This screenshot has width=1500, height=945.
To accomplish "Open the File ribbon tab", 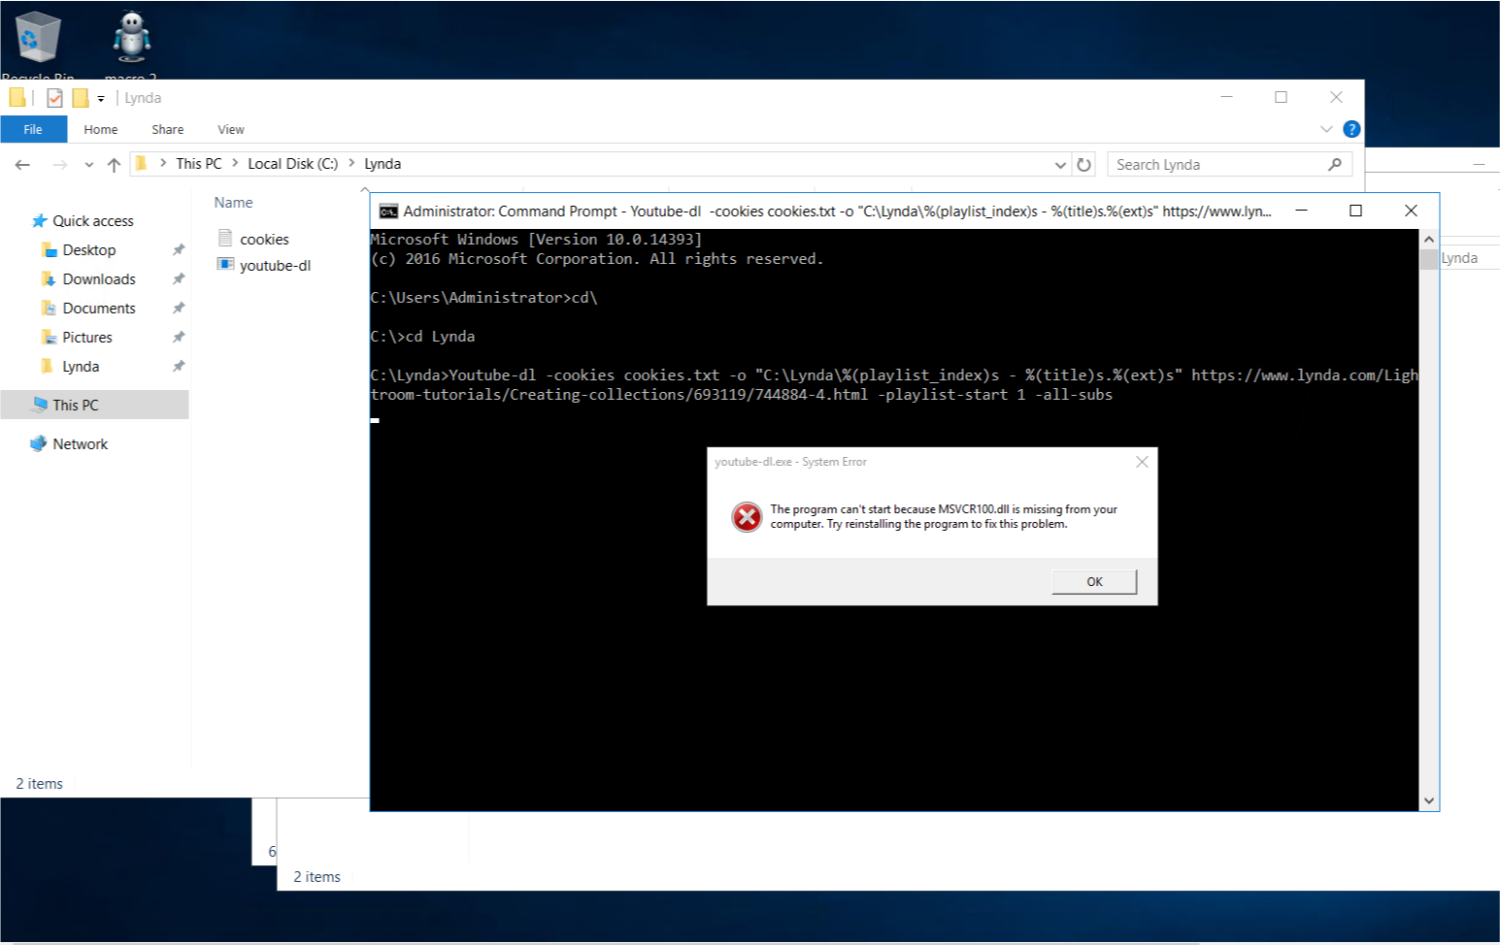I will coord(33,129).
